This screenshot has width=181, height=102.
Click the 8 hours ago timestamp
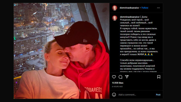pos(117,86)
